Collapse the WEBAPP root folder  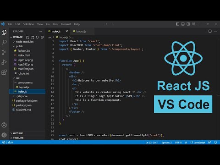pyautogui.click(x=11, y=37)
